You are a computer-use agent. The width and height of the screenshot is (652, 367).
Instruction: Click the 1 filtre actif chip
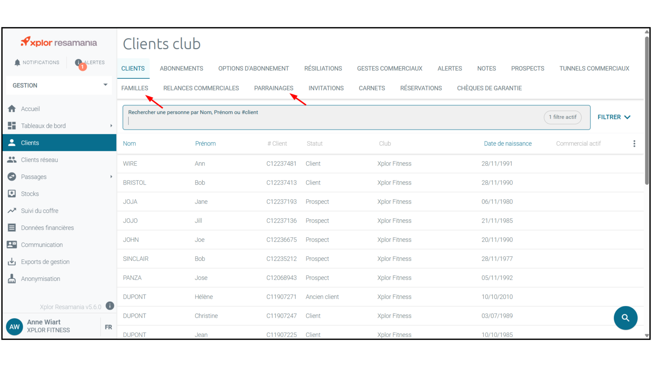562,117
